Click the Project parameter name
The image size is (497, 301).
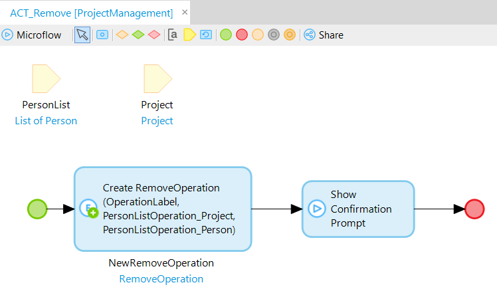coord(157,105)
